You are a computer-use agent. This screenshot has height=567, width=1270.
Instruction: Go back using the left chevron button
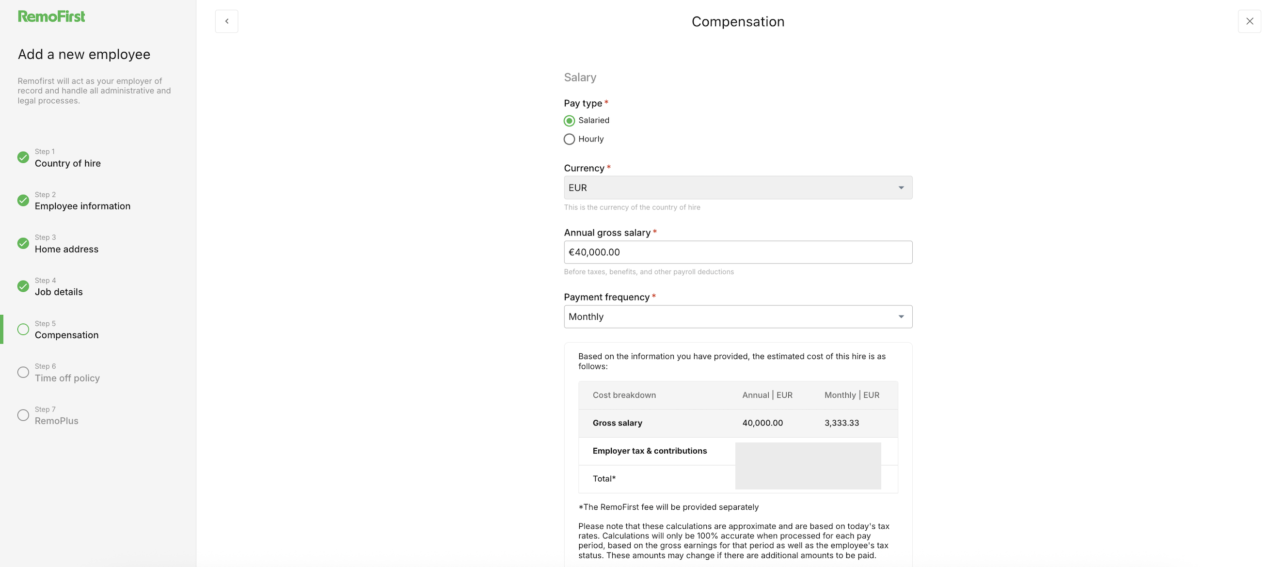tap(227, 21)
